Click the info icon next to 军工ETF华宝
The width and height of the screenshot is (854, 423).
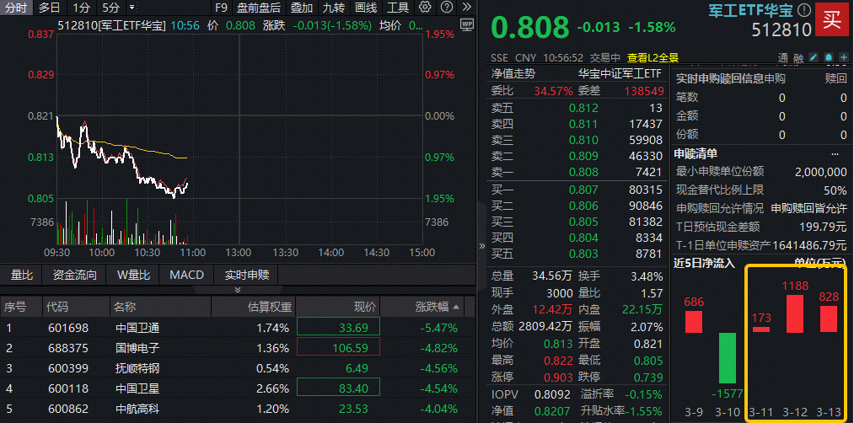[x=803, y=11]
